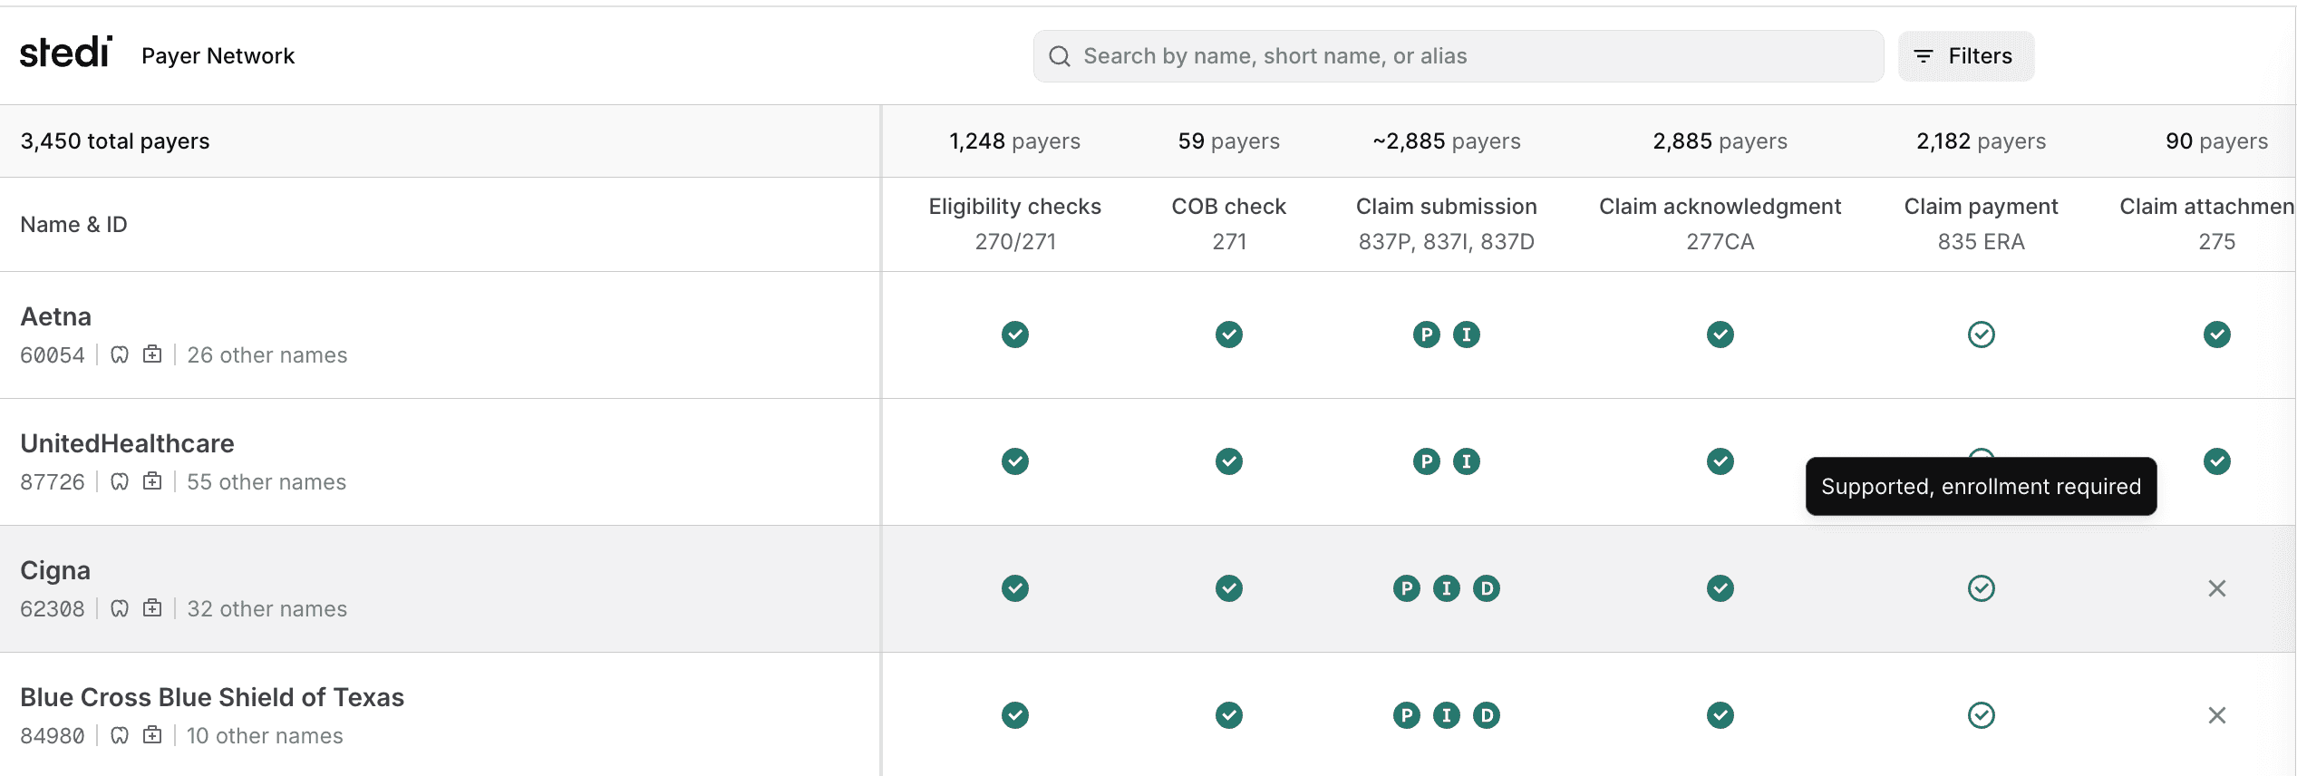Click the Stedi logo
Viewport: 2297px width, 776px height.
point(66,53)
